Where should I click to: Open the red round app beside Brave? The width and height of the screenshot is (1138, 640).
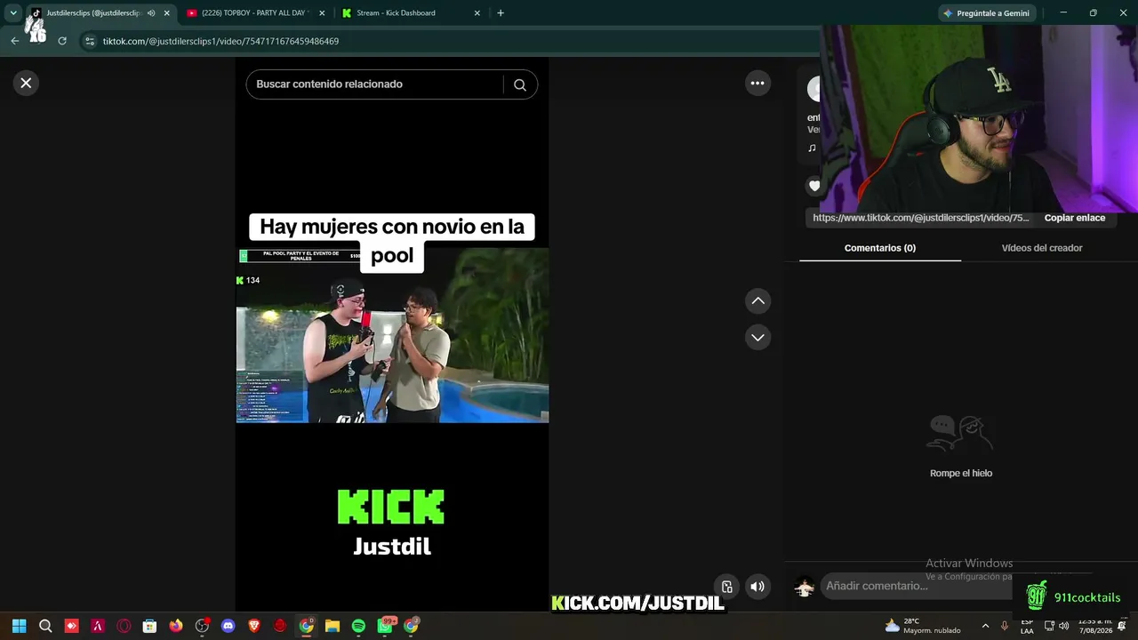(x=280, y=626)
